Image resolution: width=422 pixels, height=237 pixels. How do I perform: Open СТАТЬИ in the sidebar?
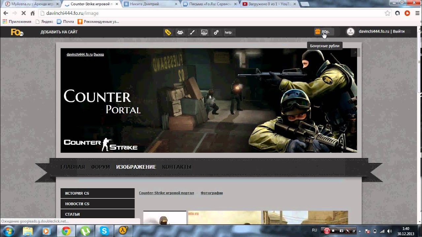click(98, 214)
